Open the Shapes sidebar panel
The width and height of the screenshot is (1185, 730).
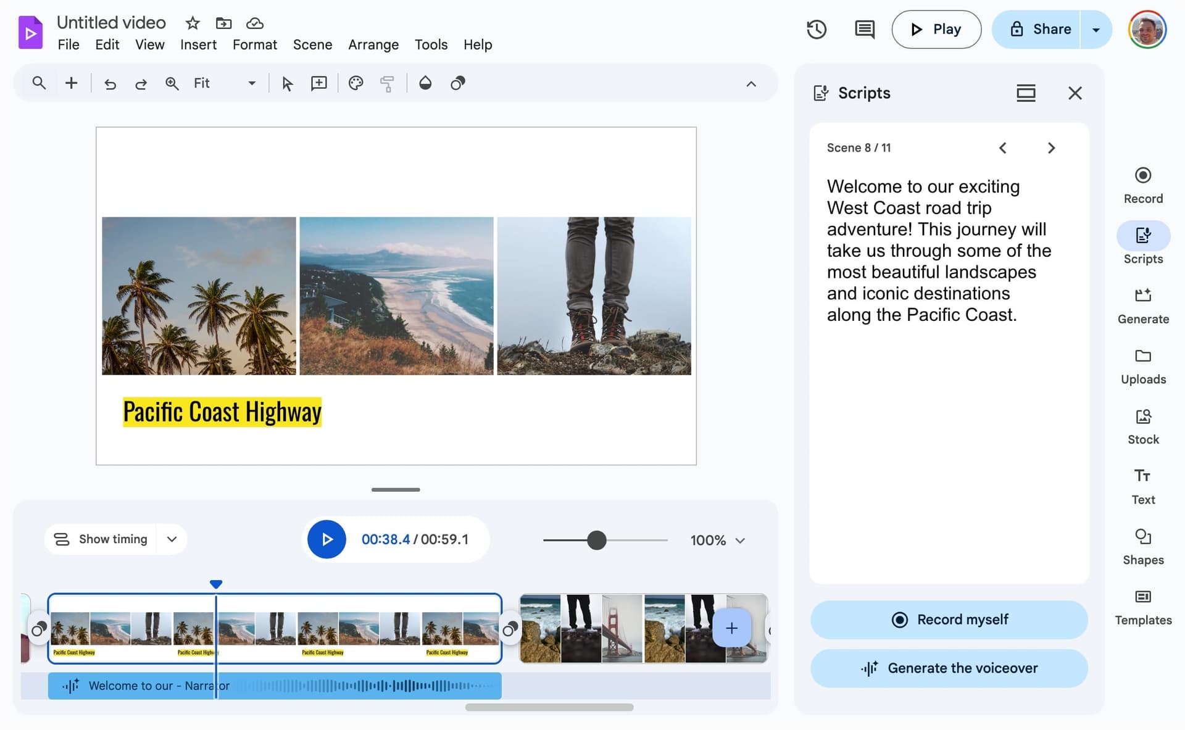1142,546
